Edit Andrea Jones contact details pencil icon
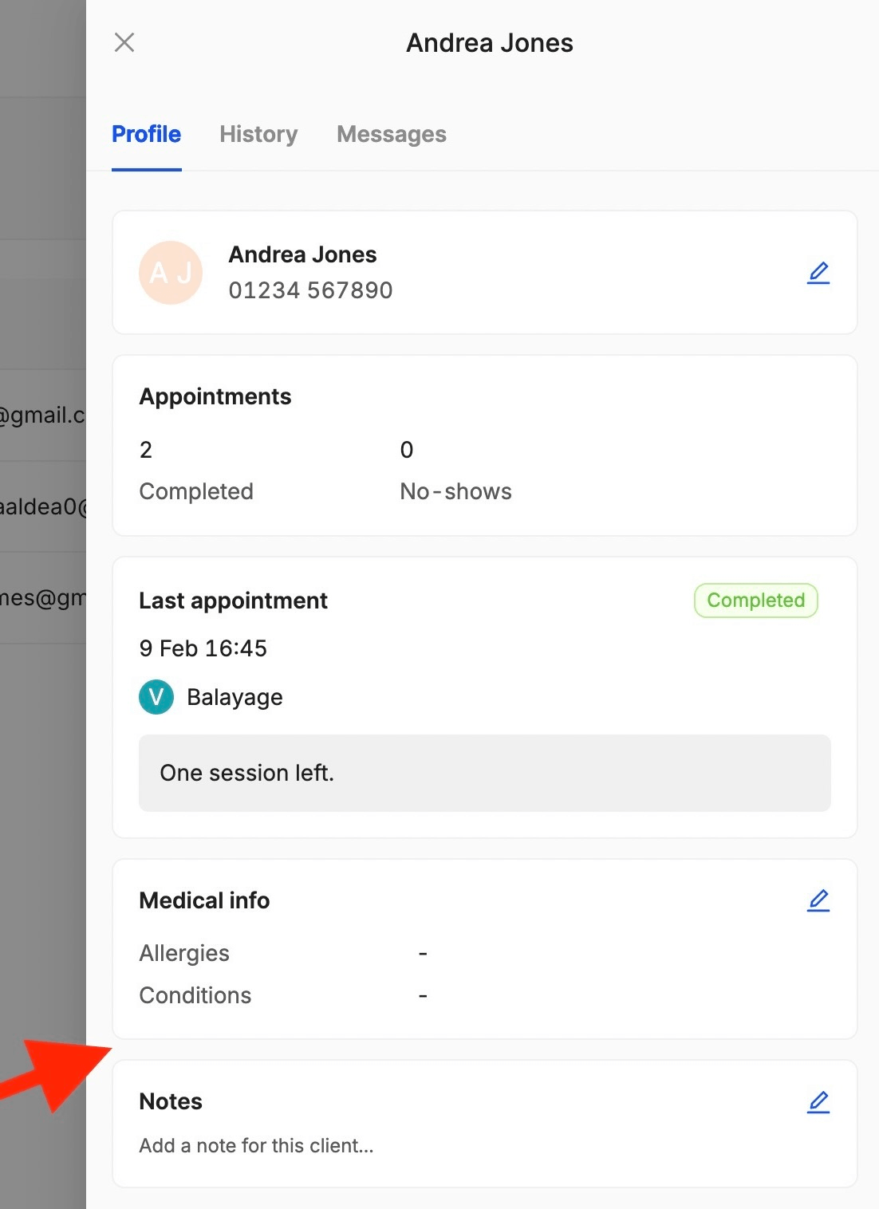This screenshot has height=1209, width=879. (x=818, y=273)
